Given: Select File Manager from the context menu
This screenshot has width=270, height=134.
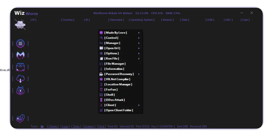Looking at the screenshot, I should click(x=115, y=64).
